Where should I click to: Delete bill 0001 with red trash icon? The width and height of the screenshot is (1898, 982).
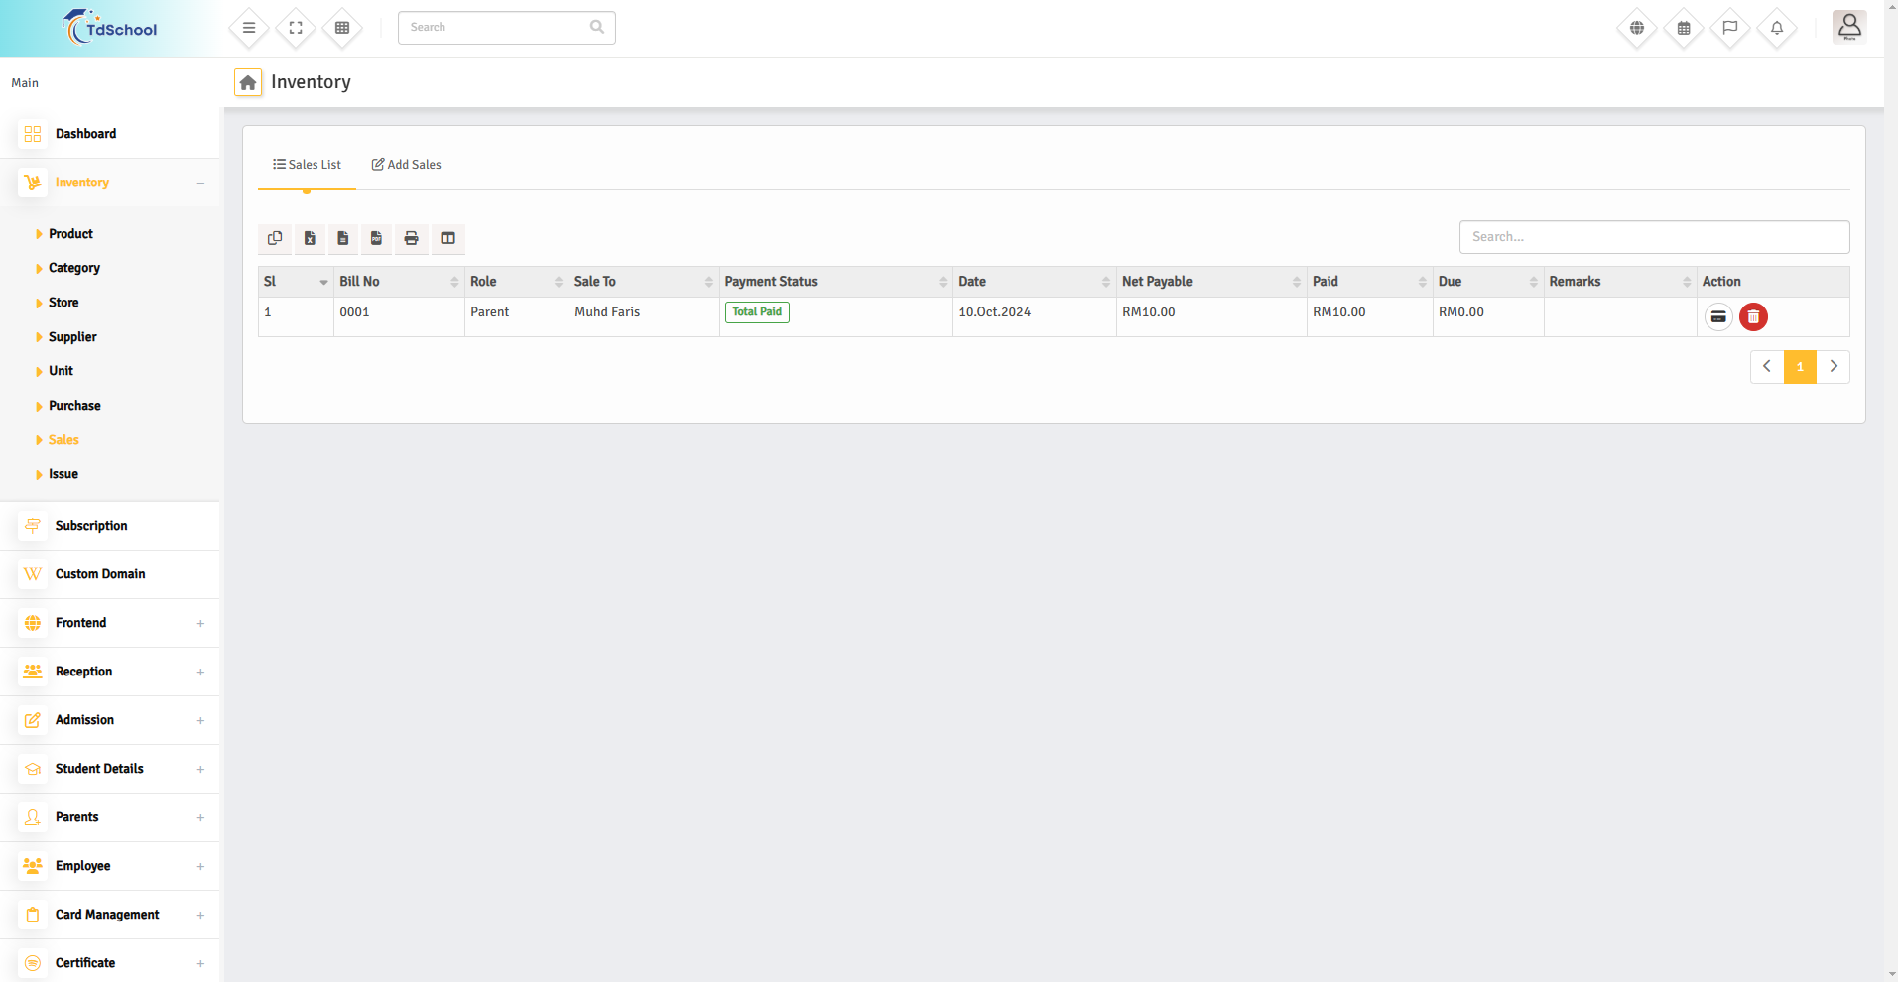click(1753, 317)
